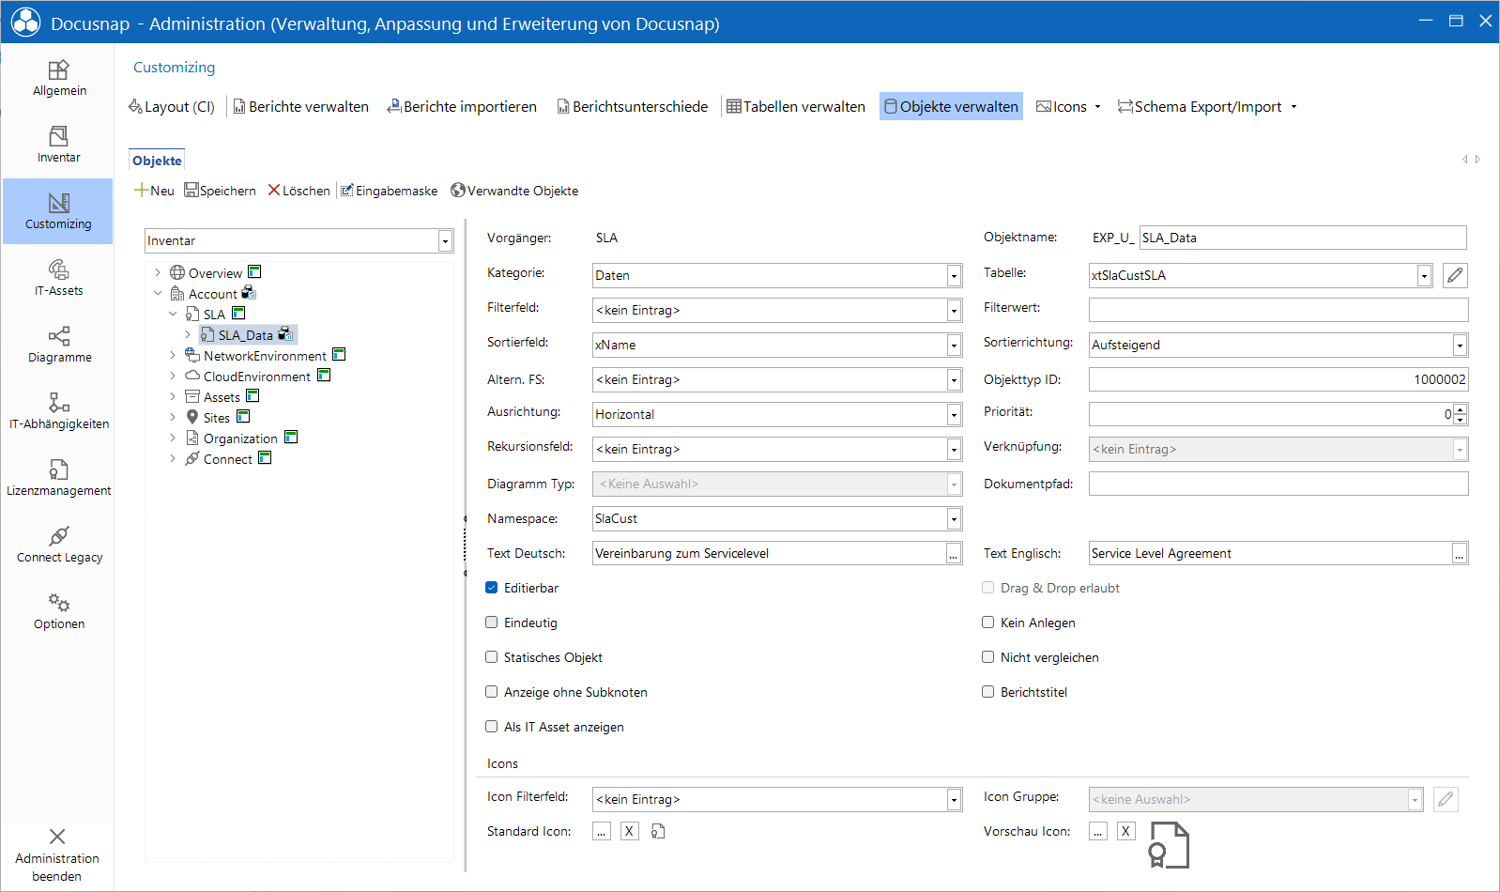
Task: Open the Sortierfeld dropdown
Action: point(954,346)
